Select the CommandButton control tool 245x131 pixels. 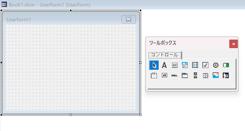coord(164,75)
